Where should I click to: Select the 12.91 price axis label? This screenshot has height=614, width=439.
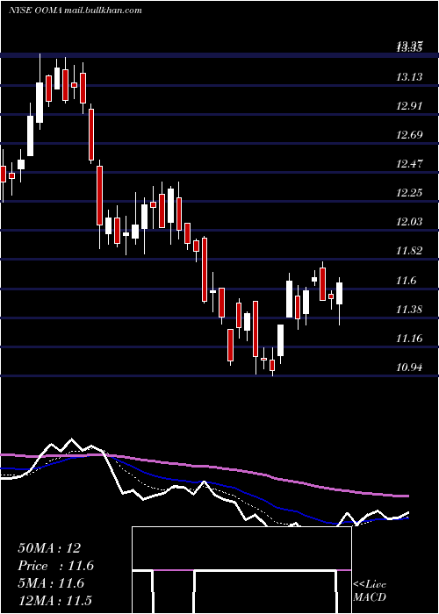(x=409, y=106)
